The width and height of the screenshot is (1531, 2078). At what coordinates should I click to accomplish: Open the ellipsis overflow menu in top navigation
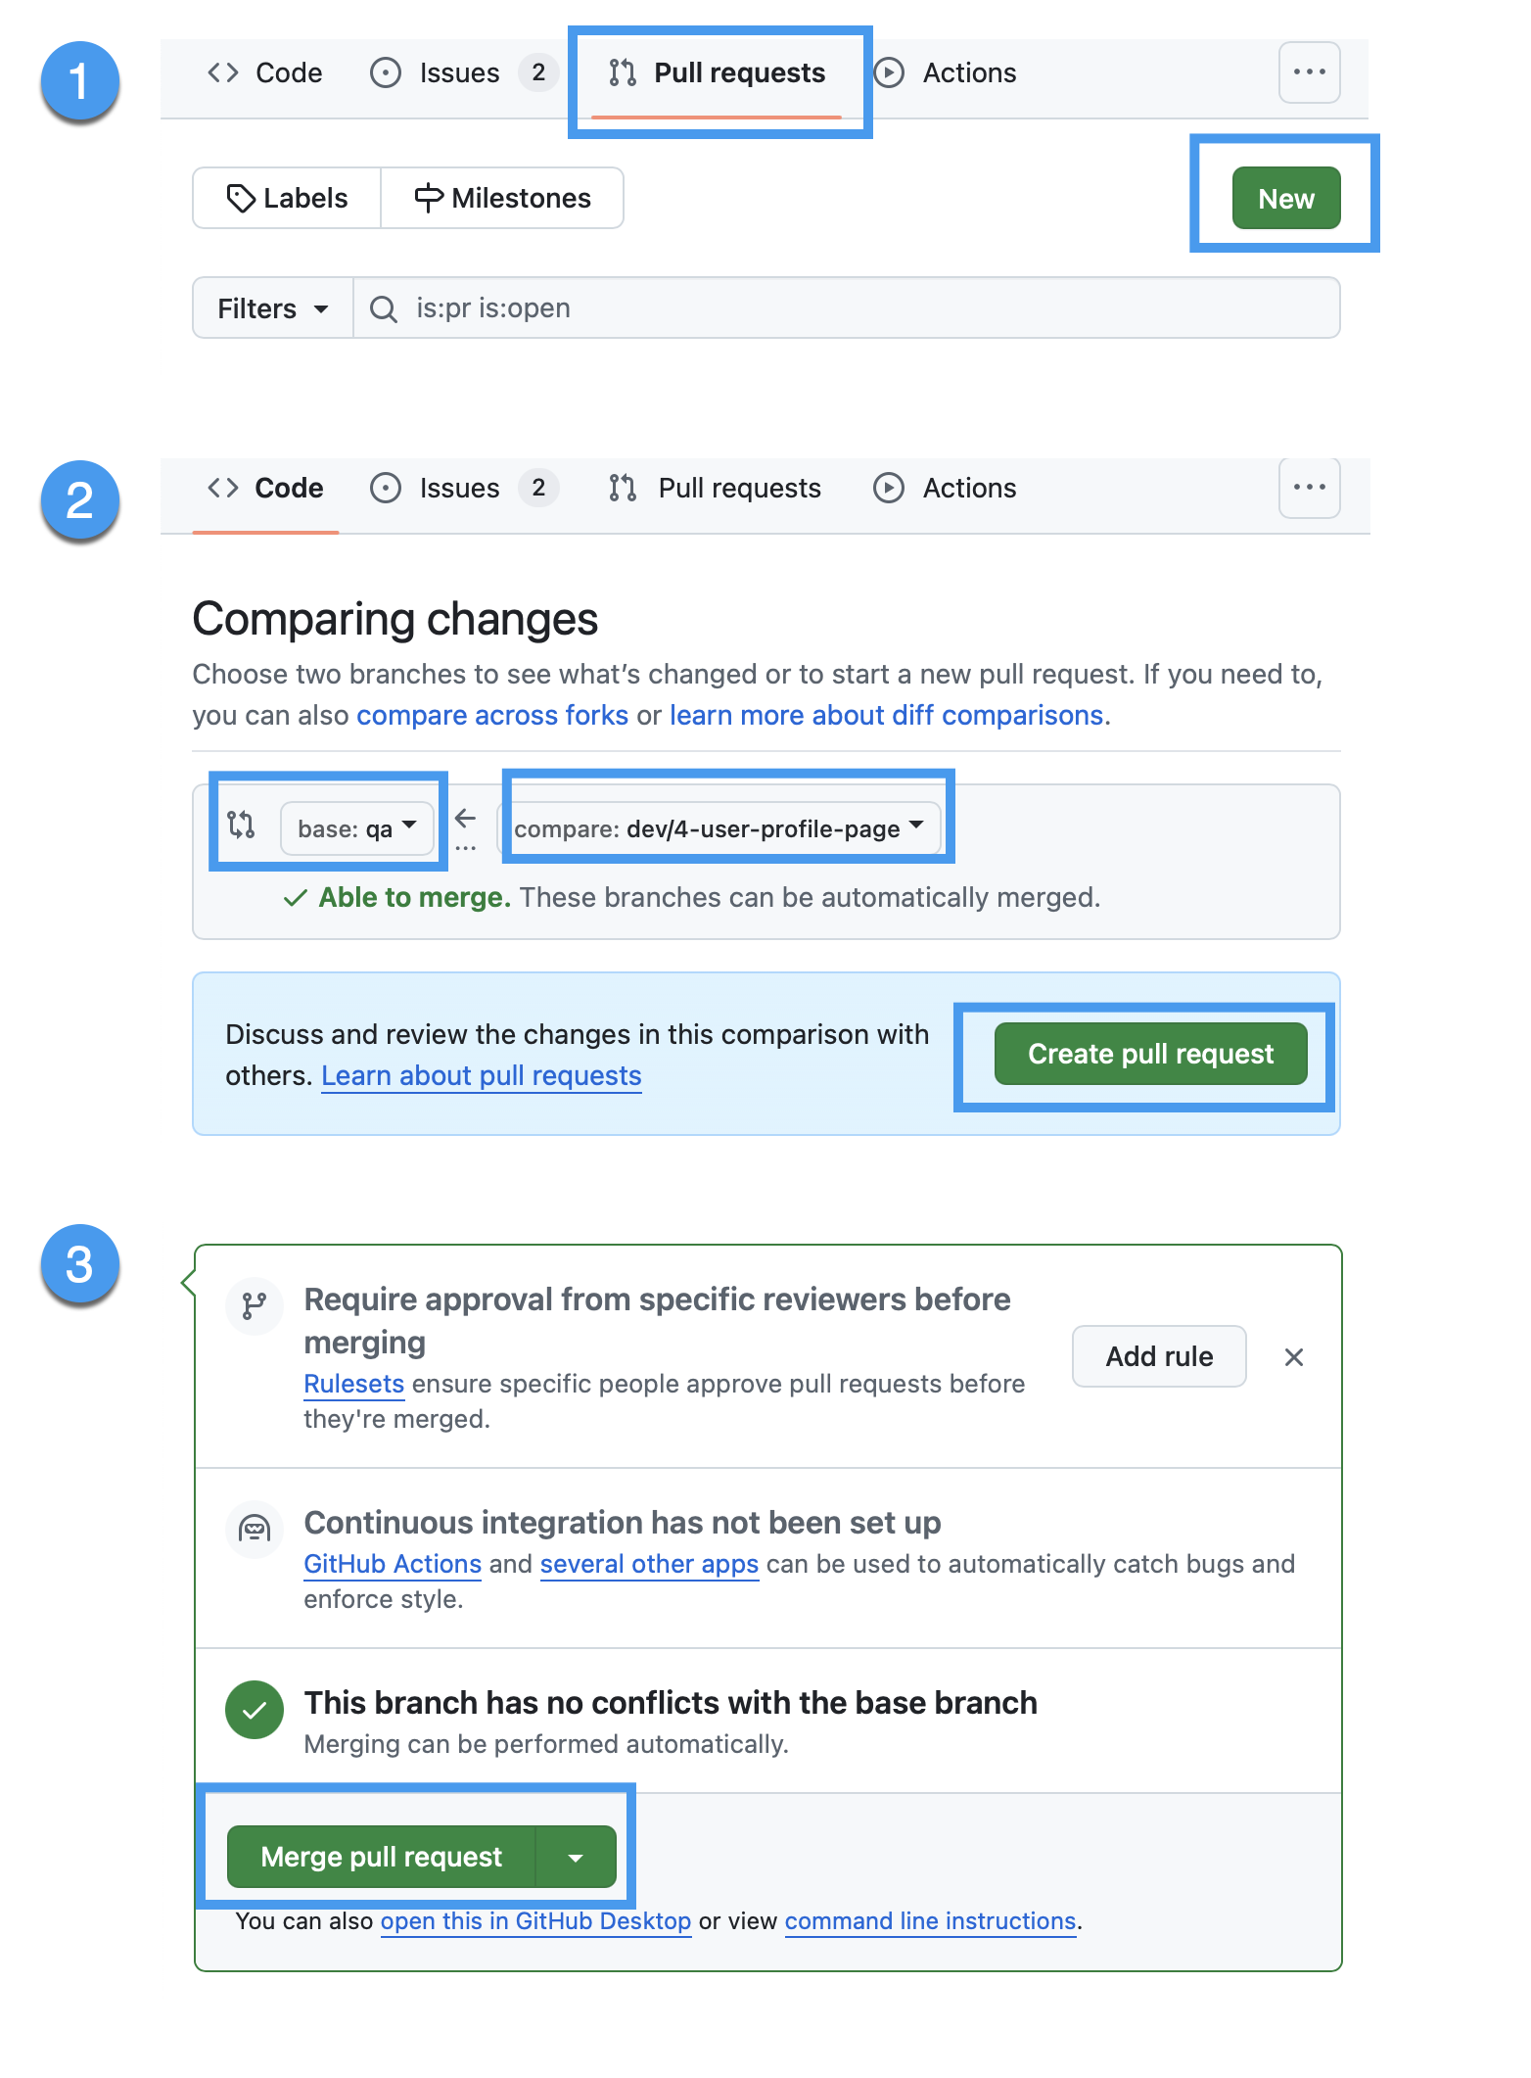click(x=1309, y=72)
